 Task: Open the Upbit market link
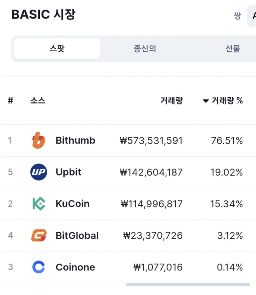68,172
